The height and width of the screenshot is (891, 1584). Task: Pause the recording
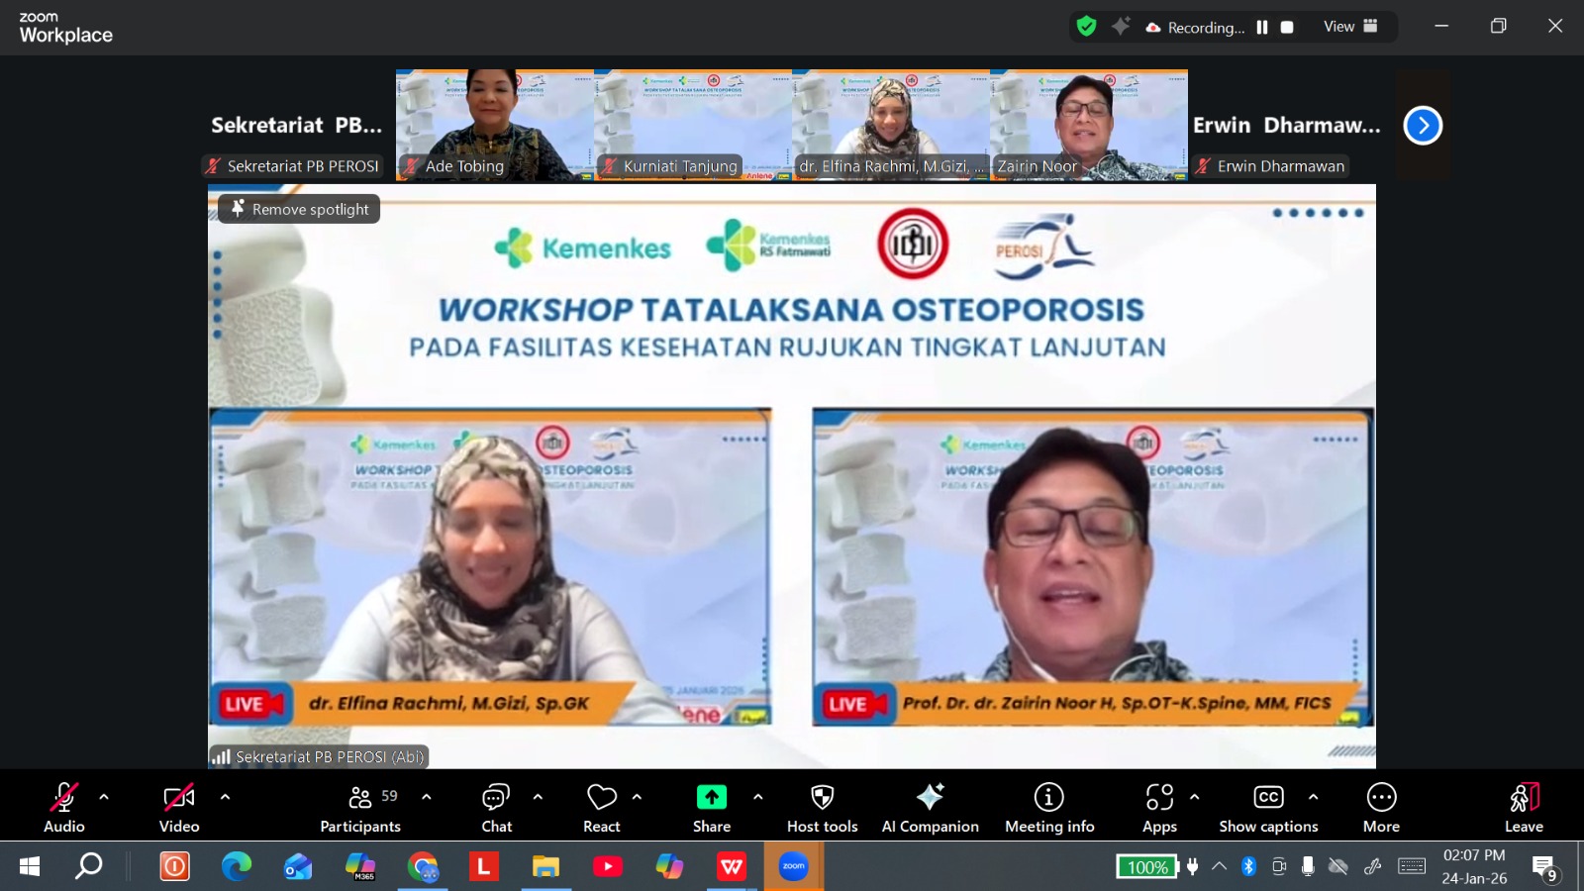click(x=1262, y=28)
